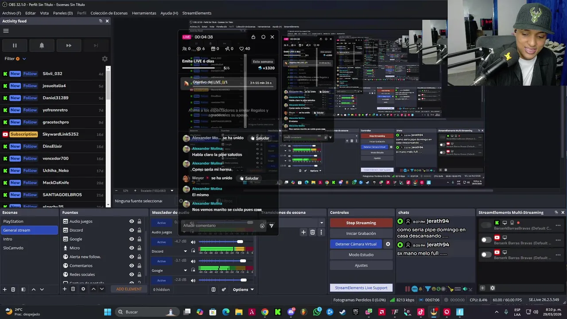Unlock the Comentarios source
The width and height of the screenshot is (567, 319).
[139, 266]
